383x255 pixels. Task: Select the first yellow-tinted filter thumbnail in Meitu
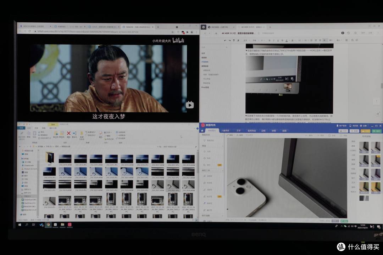(363, 188)
